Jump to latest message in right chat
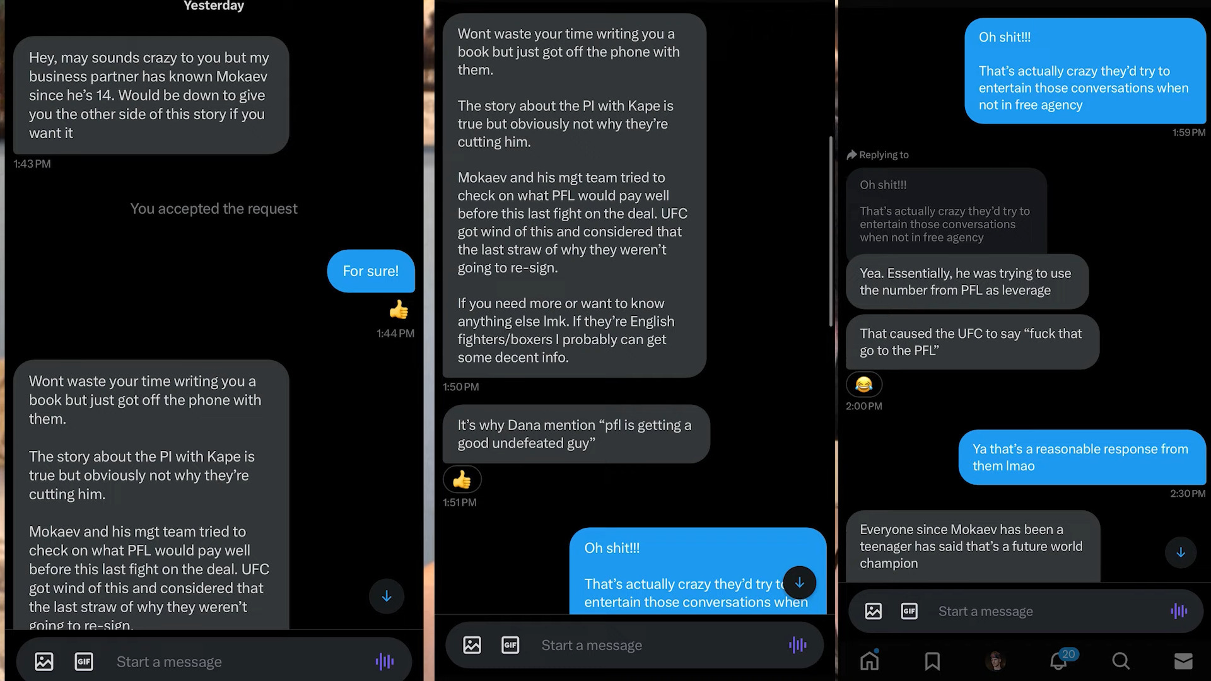This screenshot has width=1211, height=681. pyautogui.click(x=1181, y=553)
